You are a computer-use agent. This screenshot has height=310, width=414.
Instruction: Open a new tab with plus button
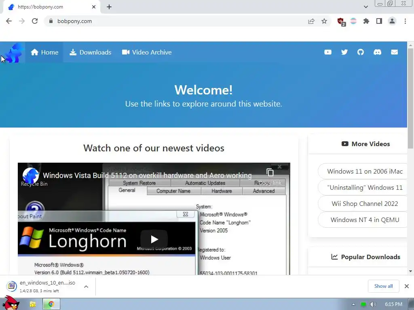point(109,7)
